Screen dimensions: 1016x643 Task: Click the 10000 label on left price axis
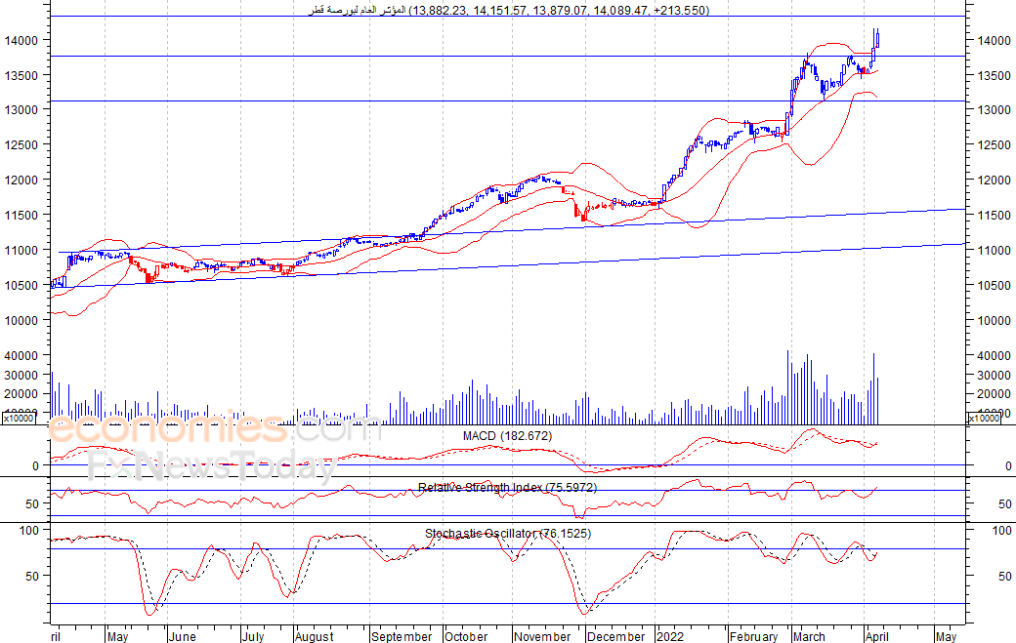(21, 320)
